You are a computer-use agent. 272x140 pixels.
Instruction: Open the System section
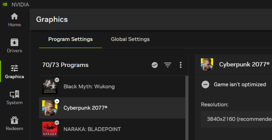pos(14,98)
